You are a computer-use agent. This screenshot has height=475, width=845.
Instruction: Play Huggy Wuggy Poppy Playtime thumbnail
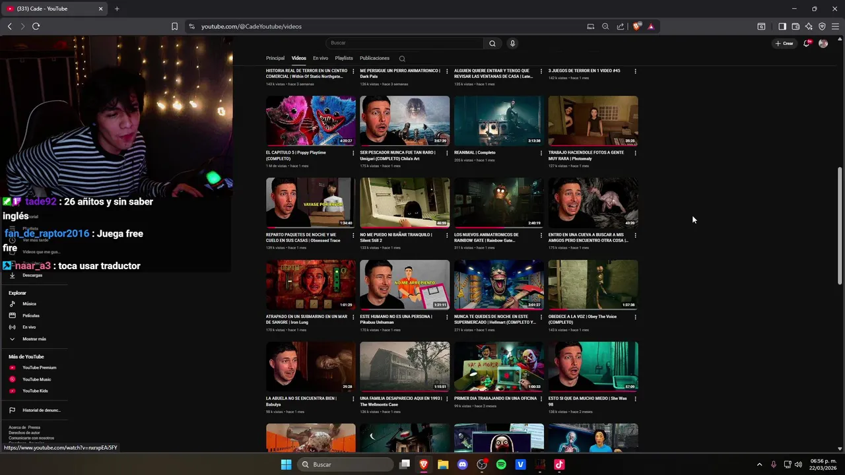pos(311,121)
